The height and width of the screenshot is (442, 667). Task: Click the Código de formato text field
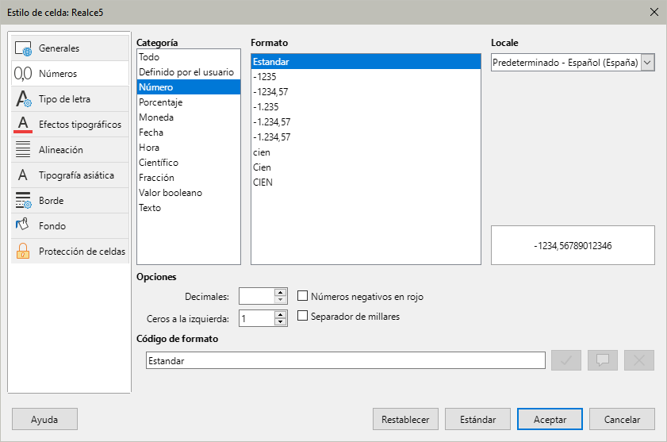pyautogui.click(x=345, y=360)
